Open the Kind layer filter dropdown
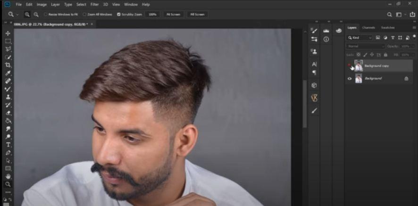The width and height of the screenshot is (418, 206). pos(359,38)
